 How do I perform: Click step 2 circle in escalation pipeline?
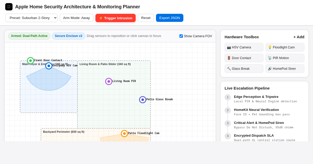click(228, 110)
